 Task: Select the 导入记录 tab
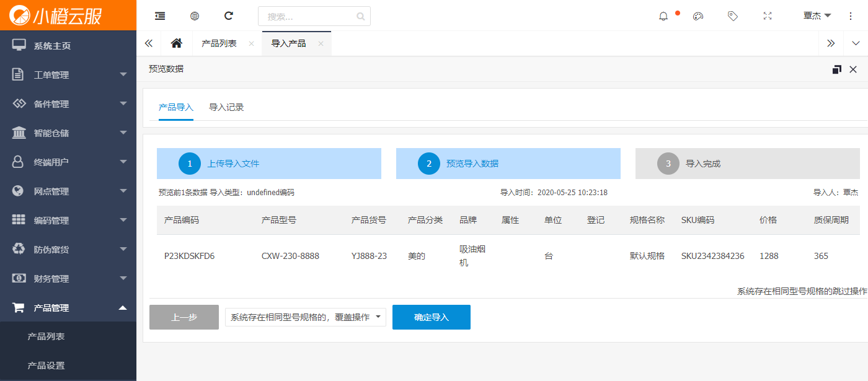pos(226,107)
